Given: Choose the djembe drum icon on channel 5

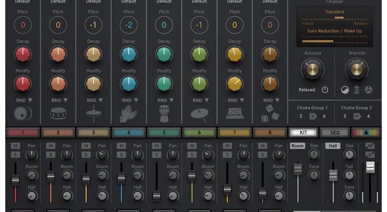Looking at the screenshot, I should click(164, 113).
